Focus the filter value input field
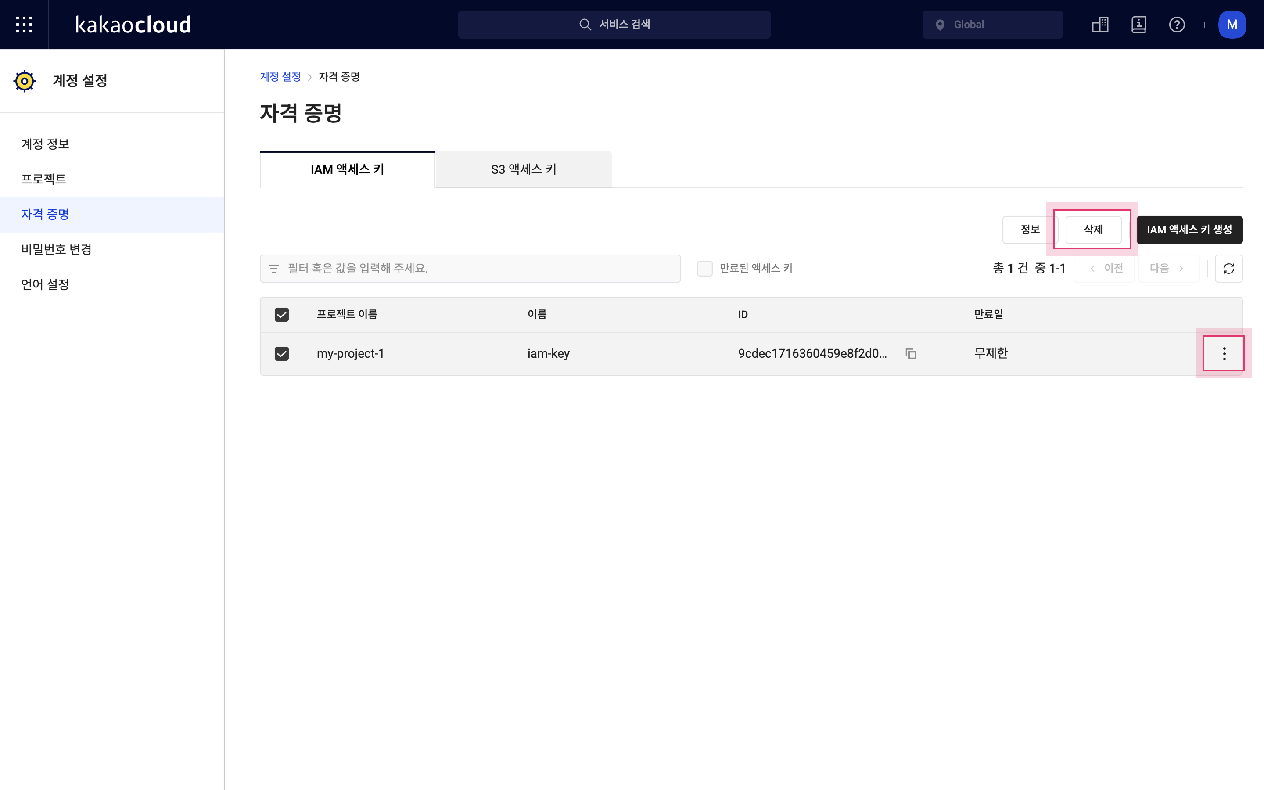This screenshot has height=790, width=1264. click(470, 269)
